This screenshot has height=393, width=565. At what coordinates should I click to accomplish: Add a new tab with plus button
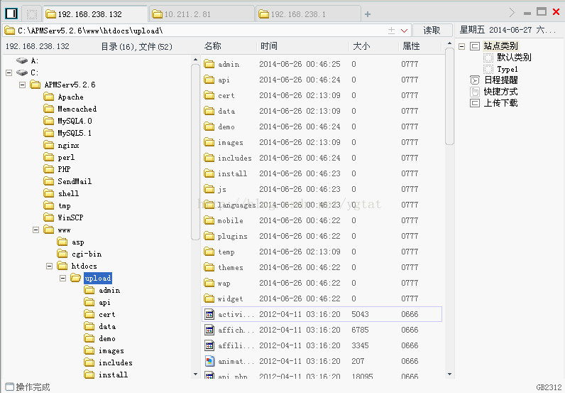pos(368,14)
